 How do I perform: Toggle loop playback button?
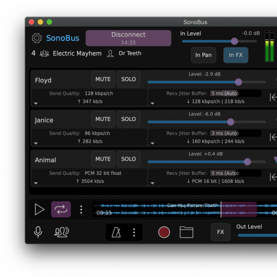61,209
